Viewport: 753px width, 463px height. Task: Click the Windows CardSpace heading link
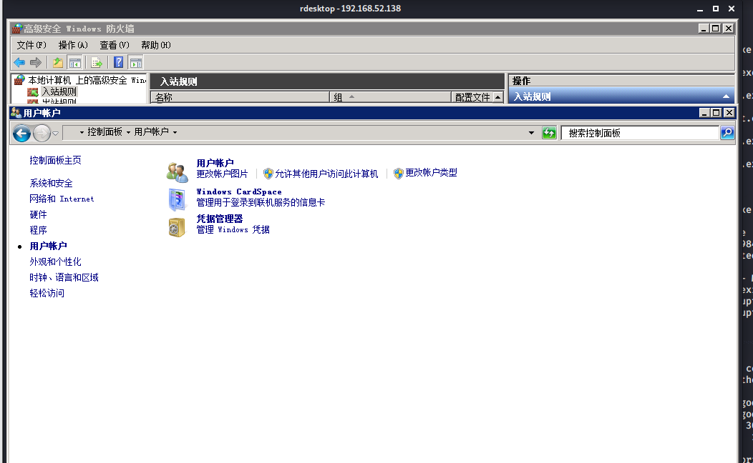pyautogui.click(x=238, y=191)
